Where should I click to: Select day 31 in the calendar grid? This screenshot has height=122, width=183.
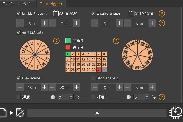tap(98, 70)
